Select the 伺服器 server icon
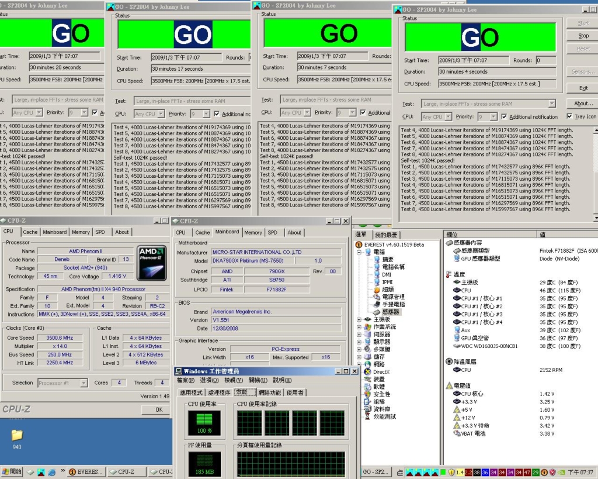The height and width of the screenshot is (479, 598). coord(368,334)
